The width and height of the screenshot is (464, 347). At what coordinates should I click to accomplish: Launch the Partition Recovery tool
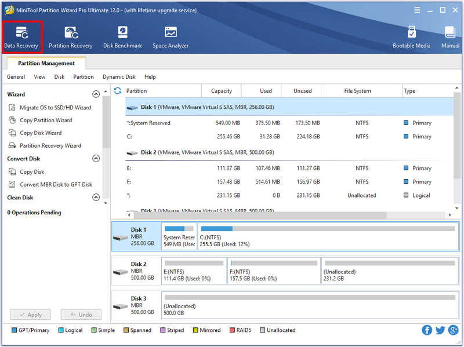tap(71, 37)
